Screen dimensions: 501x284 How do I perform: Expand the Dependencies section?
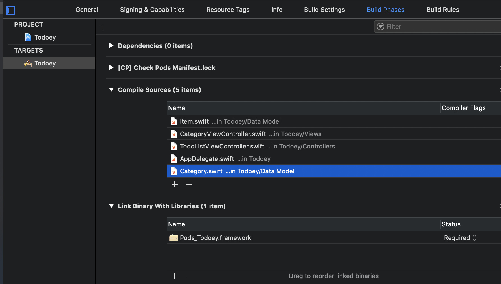point(111,45)
